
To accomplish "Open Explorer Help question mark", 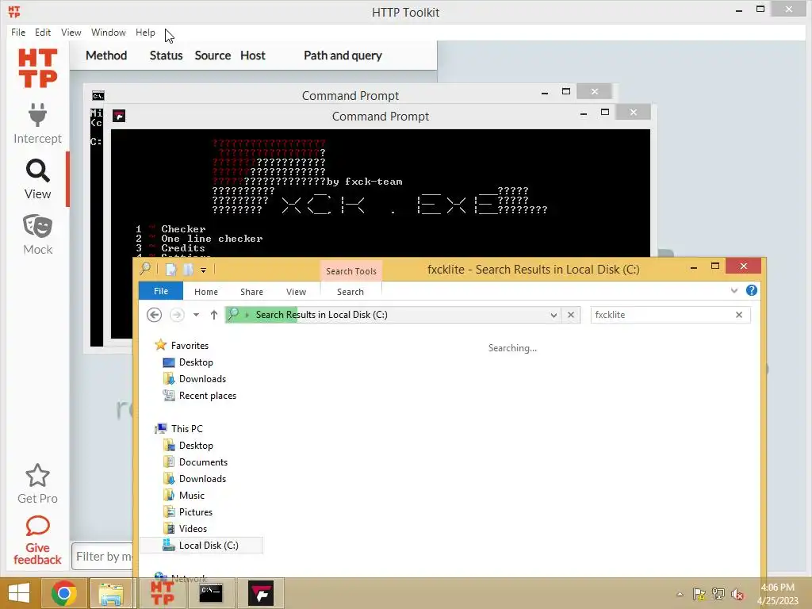I will click(x=752, y=290).
